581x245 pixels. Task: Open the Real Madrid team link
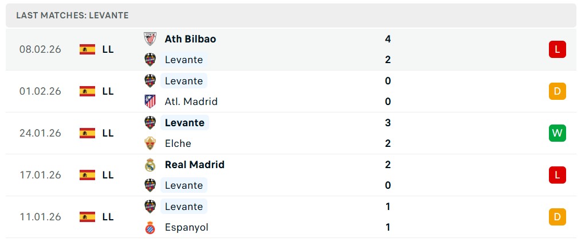(194, 165)
